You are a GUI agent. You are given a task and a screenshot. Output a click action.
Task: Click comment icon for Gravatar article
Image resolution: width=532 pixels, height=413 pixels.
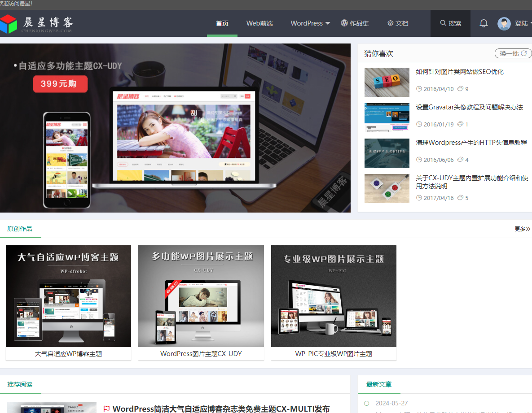tap(460, 124)
